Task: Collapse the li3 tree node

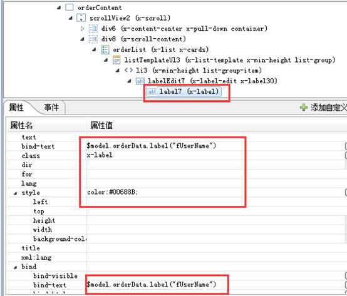Action: [x=118, y=71]
